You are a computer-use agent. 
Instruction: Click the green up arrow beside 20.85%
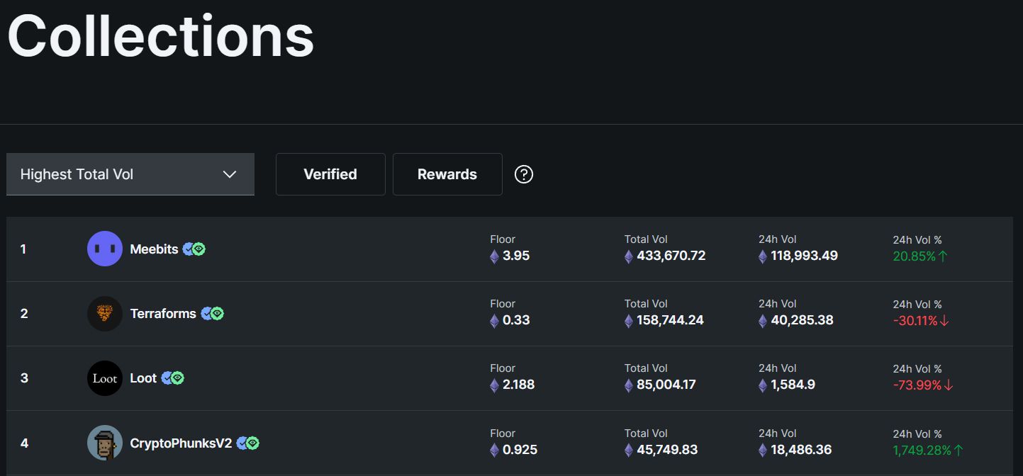point(943,256)
